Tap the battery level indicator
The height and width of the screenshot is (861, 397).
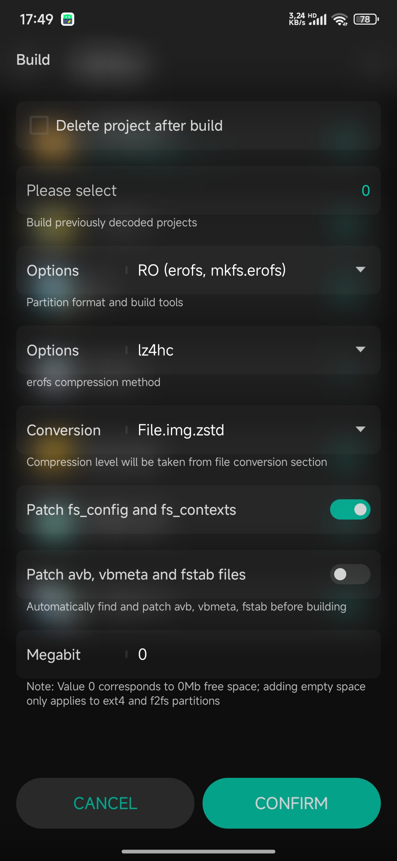(x=366, y=19)
